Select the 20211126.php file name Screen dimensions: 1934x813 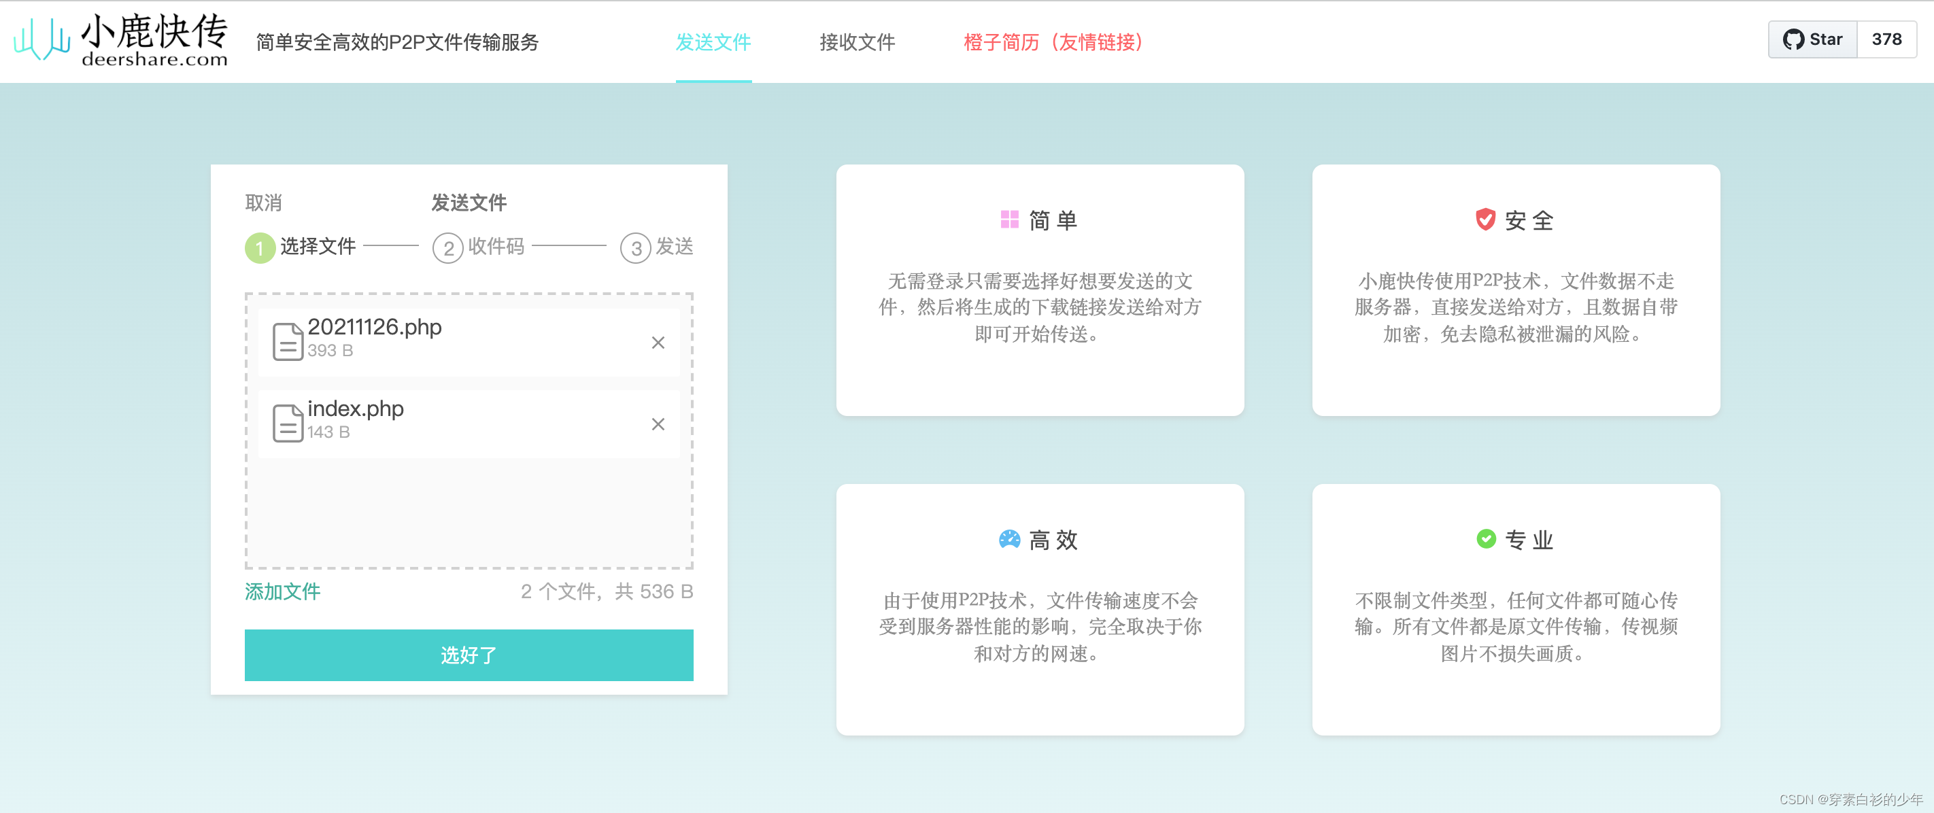point(375,327)
